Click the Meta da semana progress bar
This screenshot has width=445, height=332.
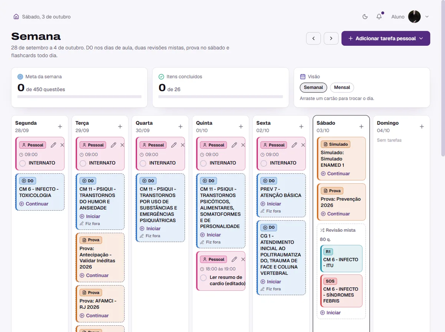(79, 97)
